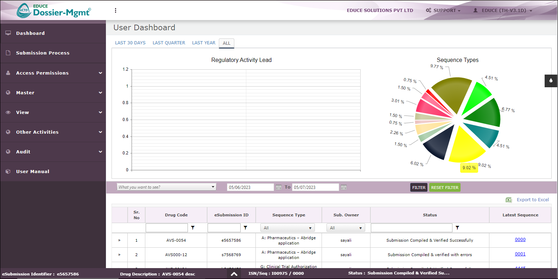Viewport: 558px width, 279px height.
Task: Click the Drug Code column filter icon
Action: [x=193, y=228]
